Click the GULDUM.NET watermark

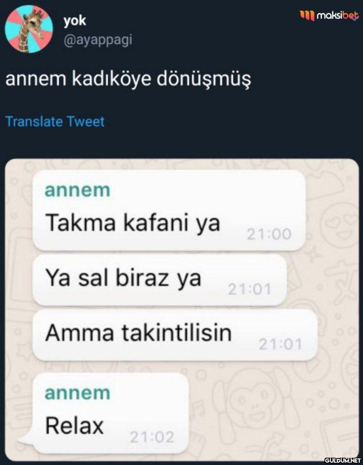point(341,460)
